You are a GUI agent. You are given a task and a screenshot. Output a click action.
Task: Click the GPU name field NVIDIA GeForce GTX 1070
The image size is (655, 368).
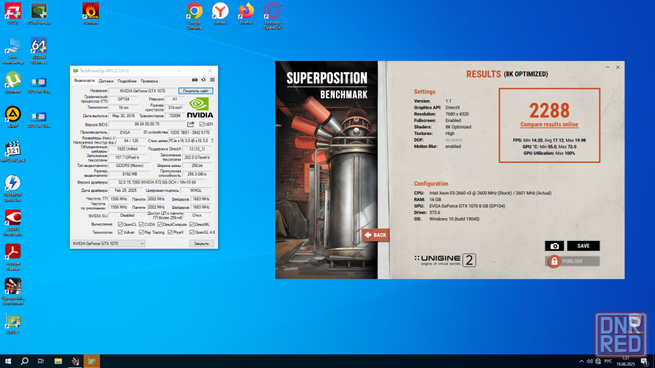[x=142, y=90]
